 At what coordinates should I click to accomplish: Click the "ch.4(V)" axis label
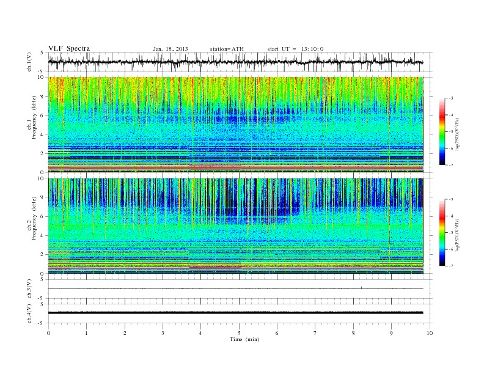click(x=29, y=313)
